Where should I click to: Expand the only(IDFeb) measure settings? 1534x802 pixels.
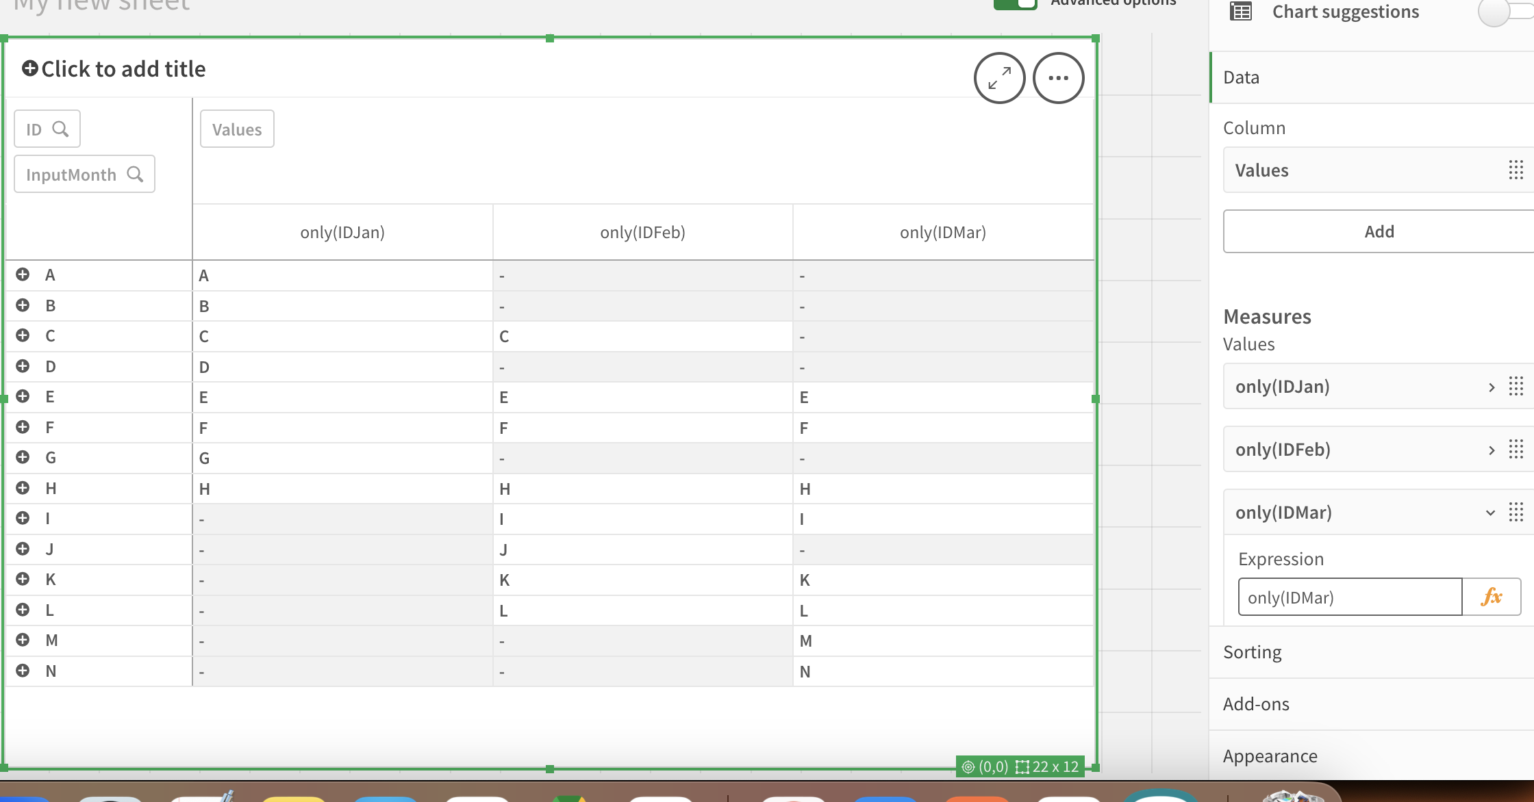1491,450
